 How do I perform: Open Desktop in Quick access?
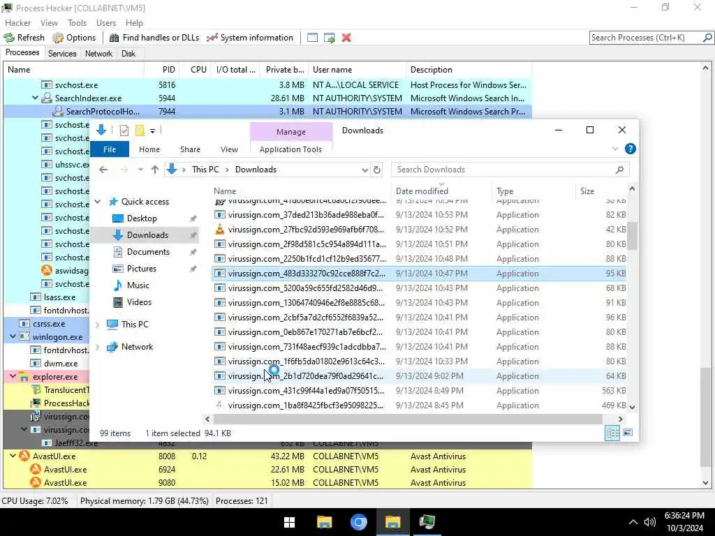(x=142, y=218)
